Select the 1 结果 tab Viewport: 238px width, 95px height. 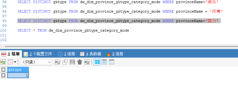click(x=11, y=54)
